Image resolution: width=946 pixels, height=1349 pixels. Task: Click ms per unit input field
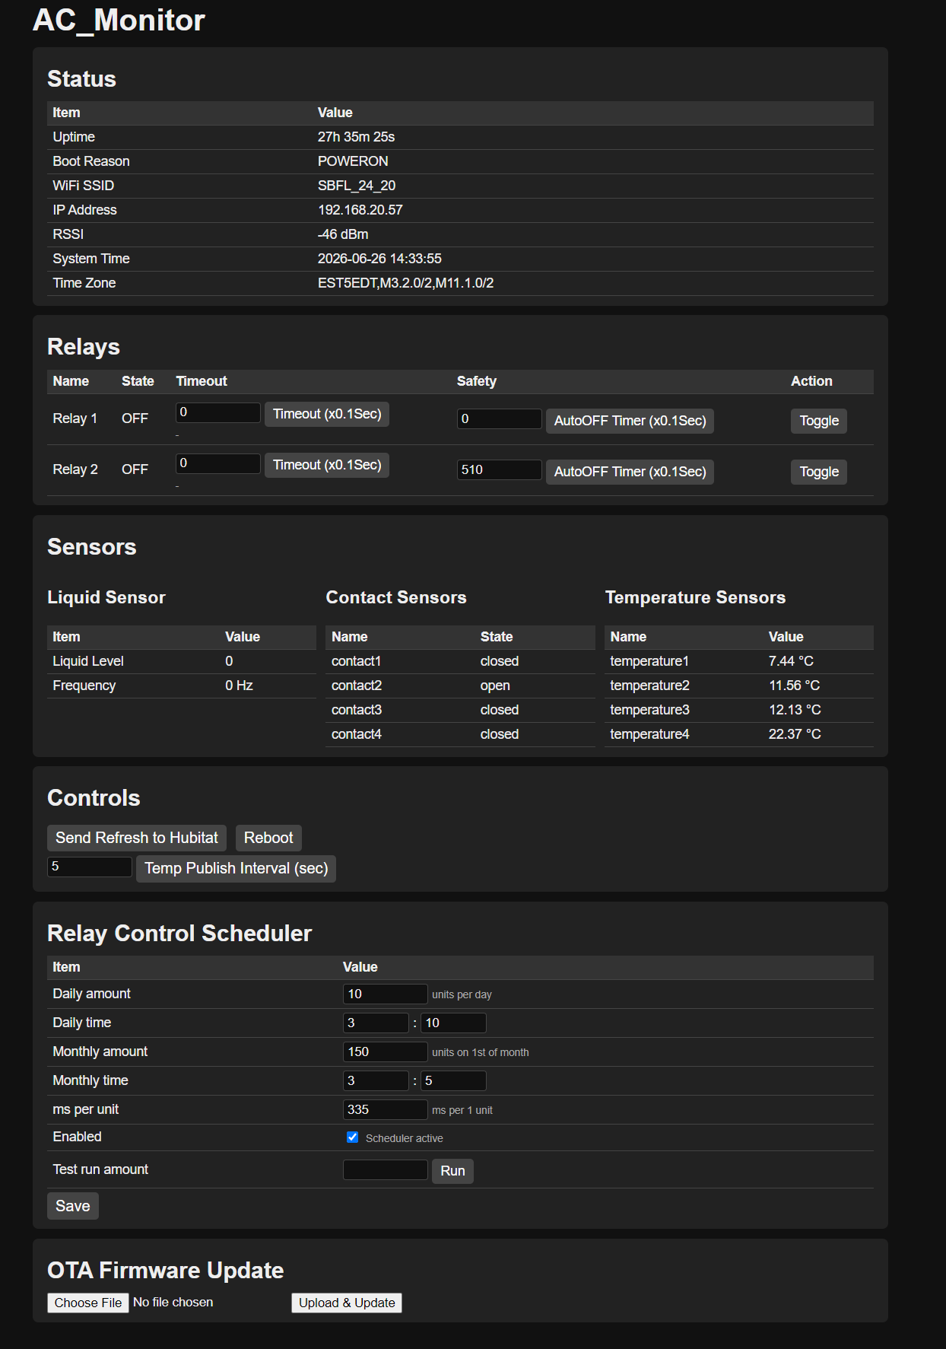[386, 1109]
